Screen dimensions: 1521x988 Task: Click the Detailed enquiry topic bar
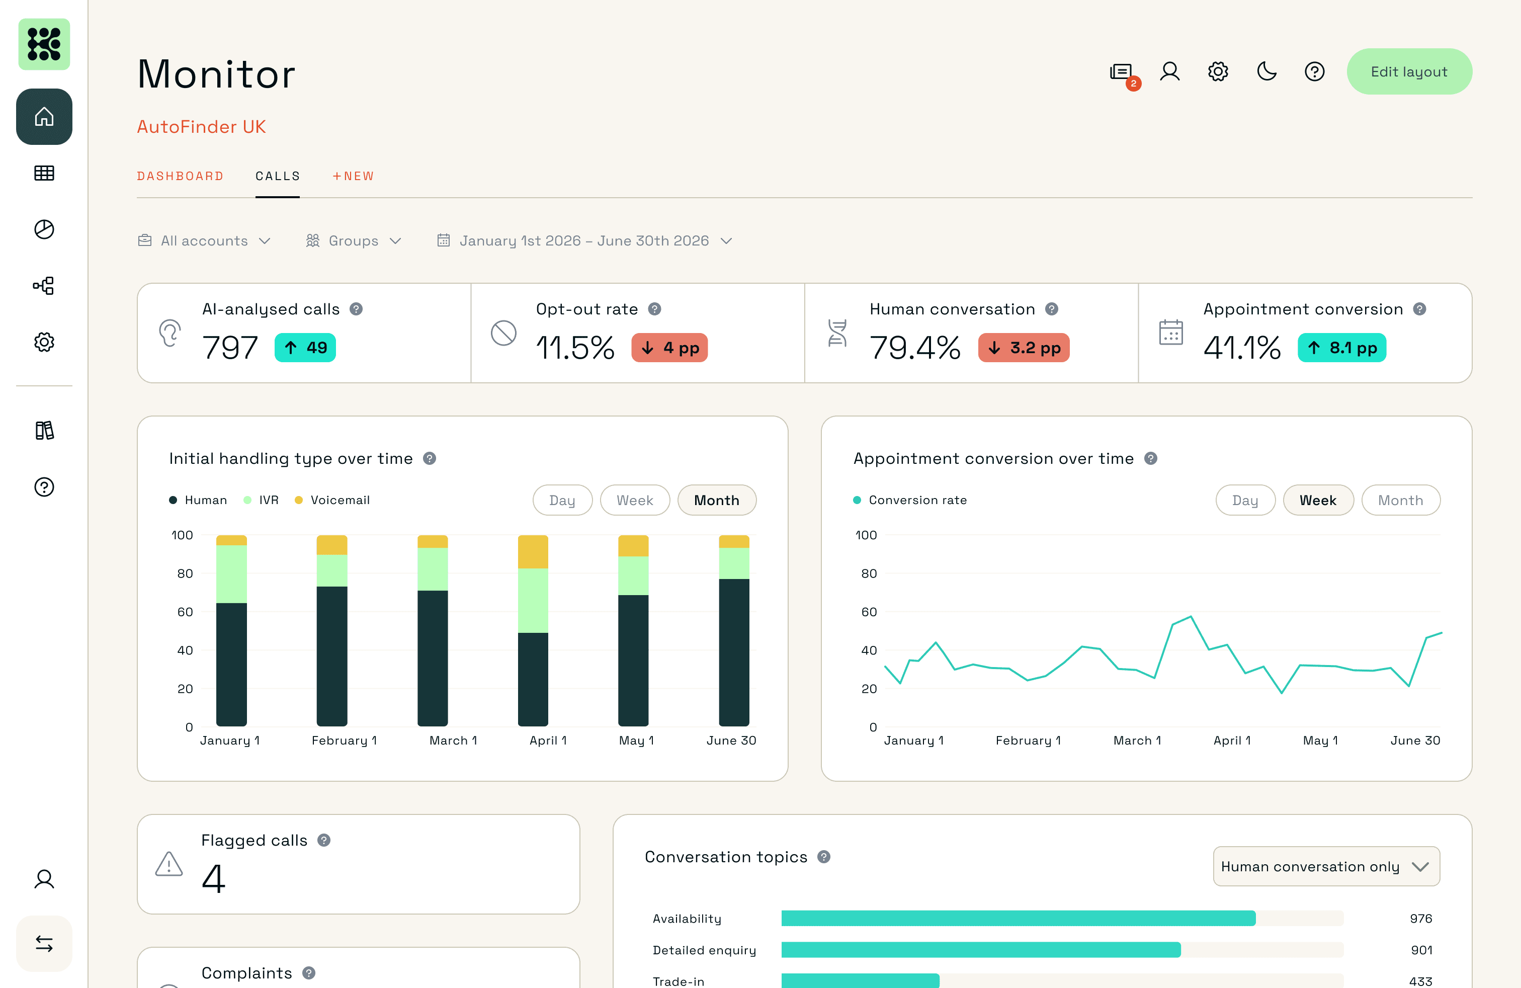click(x=981, y=950)
